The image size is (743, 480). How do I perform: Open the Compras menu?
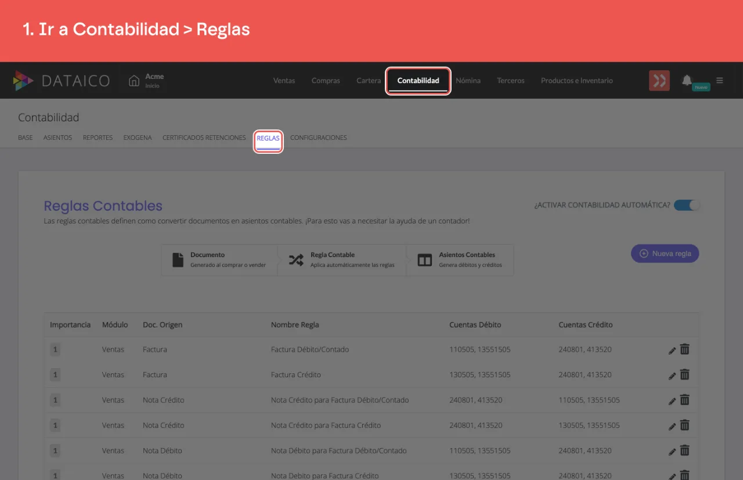pos(326,81)
